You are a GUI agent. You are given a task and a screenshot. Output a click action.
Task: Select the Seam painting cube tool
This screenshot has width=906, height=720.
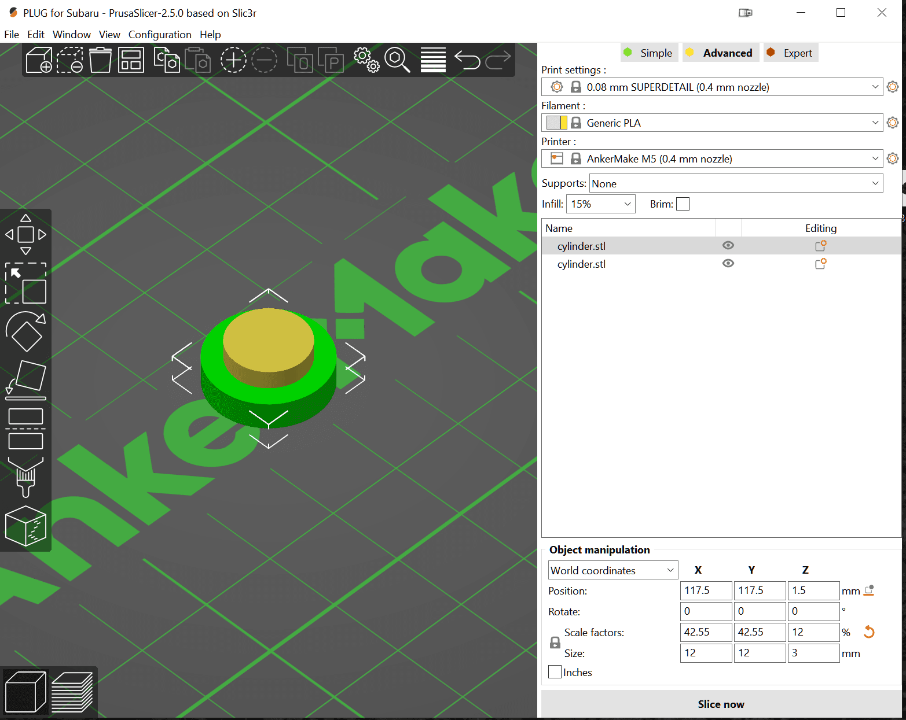(x=25, y=526)
